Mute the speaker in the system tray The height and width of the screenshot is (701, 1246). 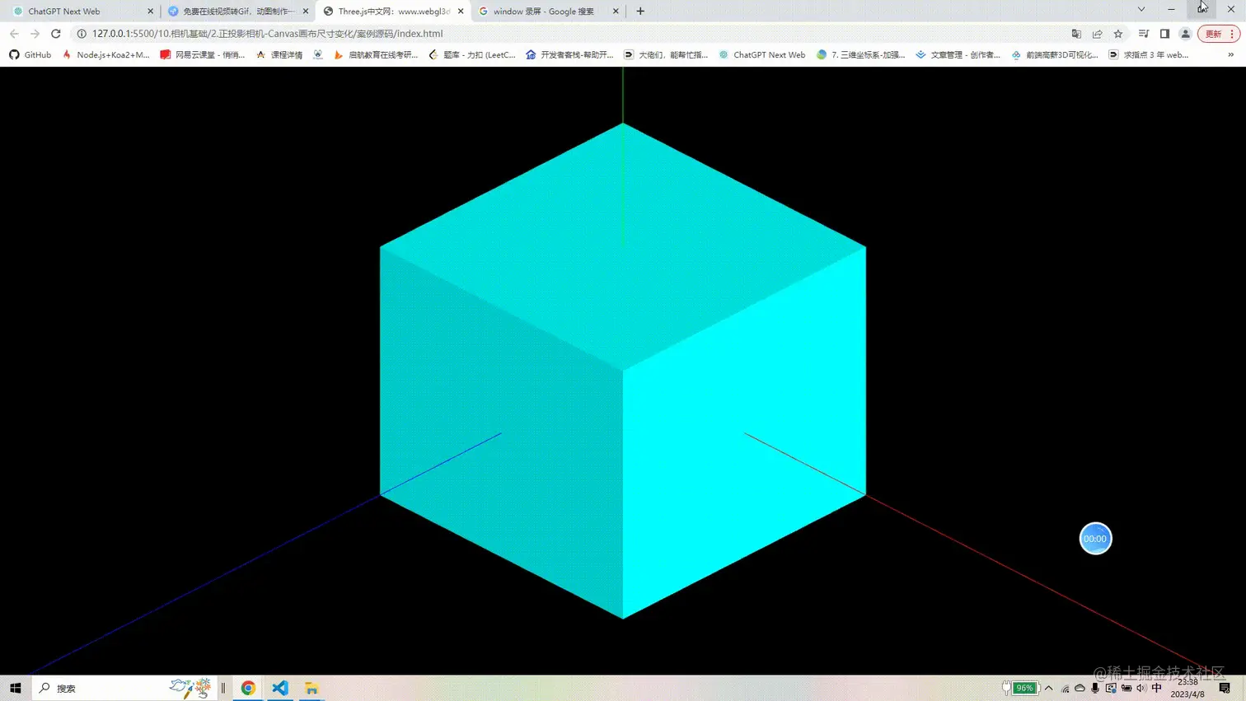point(1141,688)
